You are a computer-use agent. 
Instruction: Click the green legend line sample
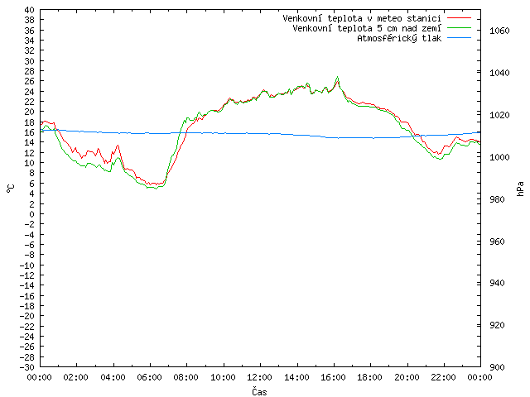tap(459, 27)
